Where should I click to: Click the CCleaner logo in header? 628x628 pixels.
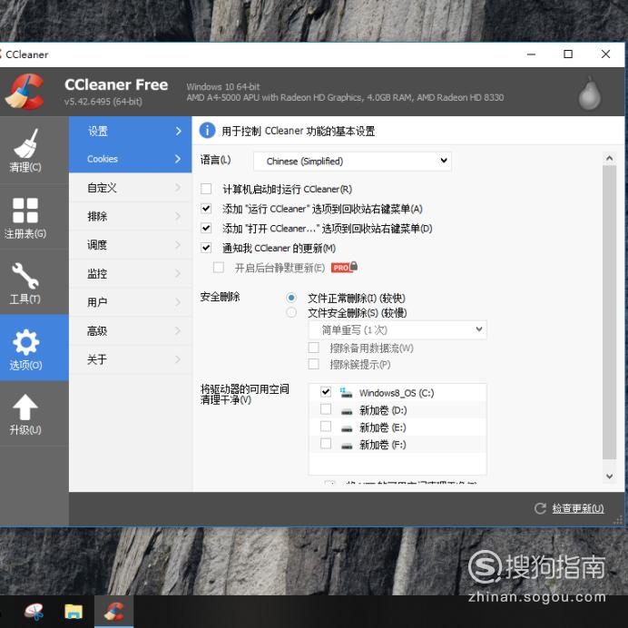pos(26,92)
